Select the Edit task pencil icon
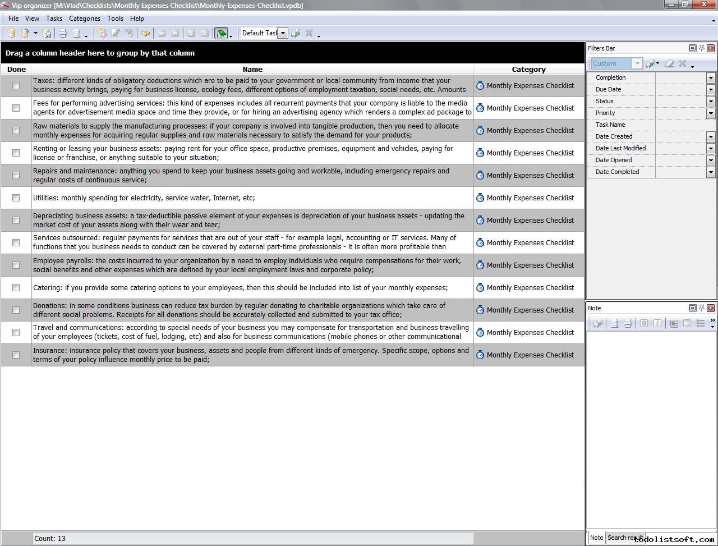Screen dimensions: 718x546 116,33
